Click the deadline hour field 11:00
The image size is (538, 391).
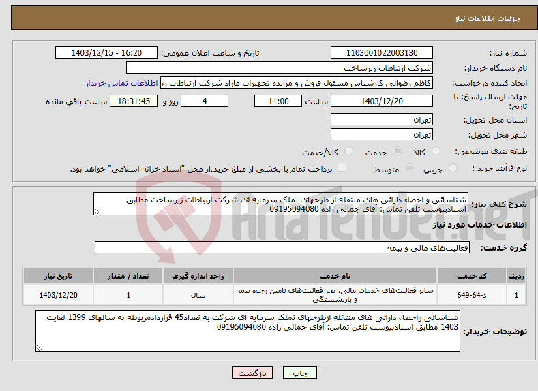(x=278, y=101)
